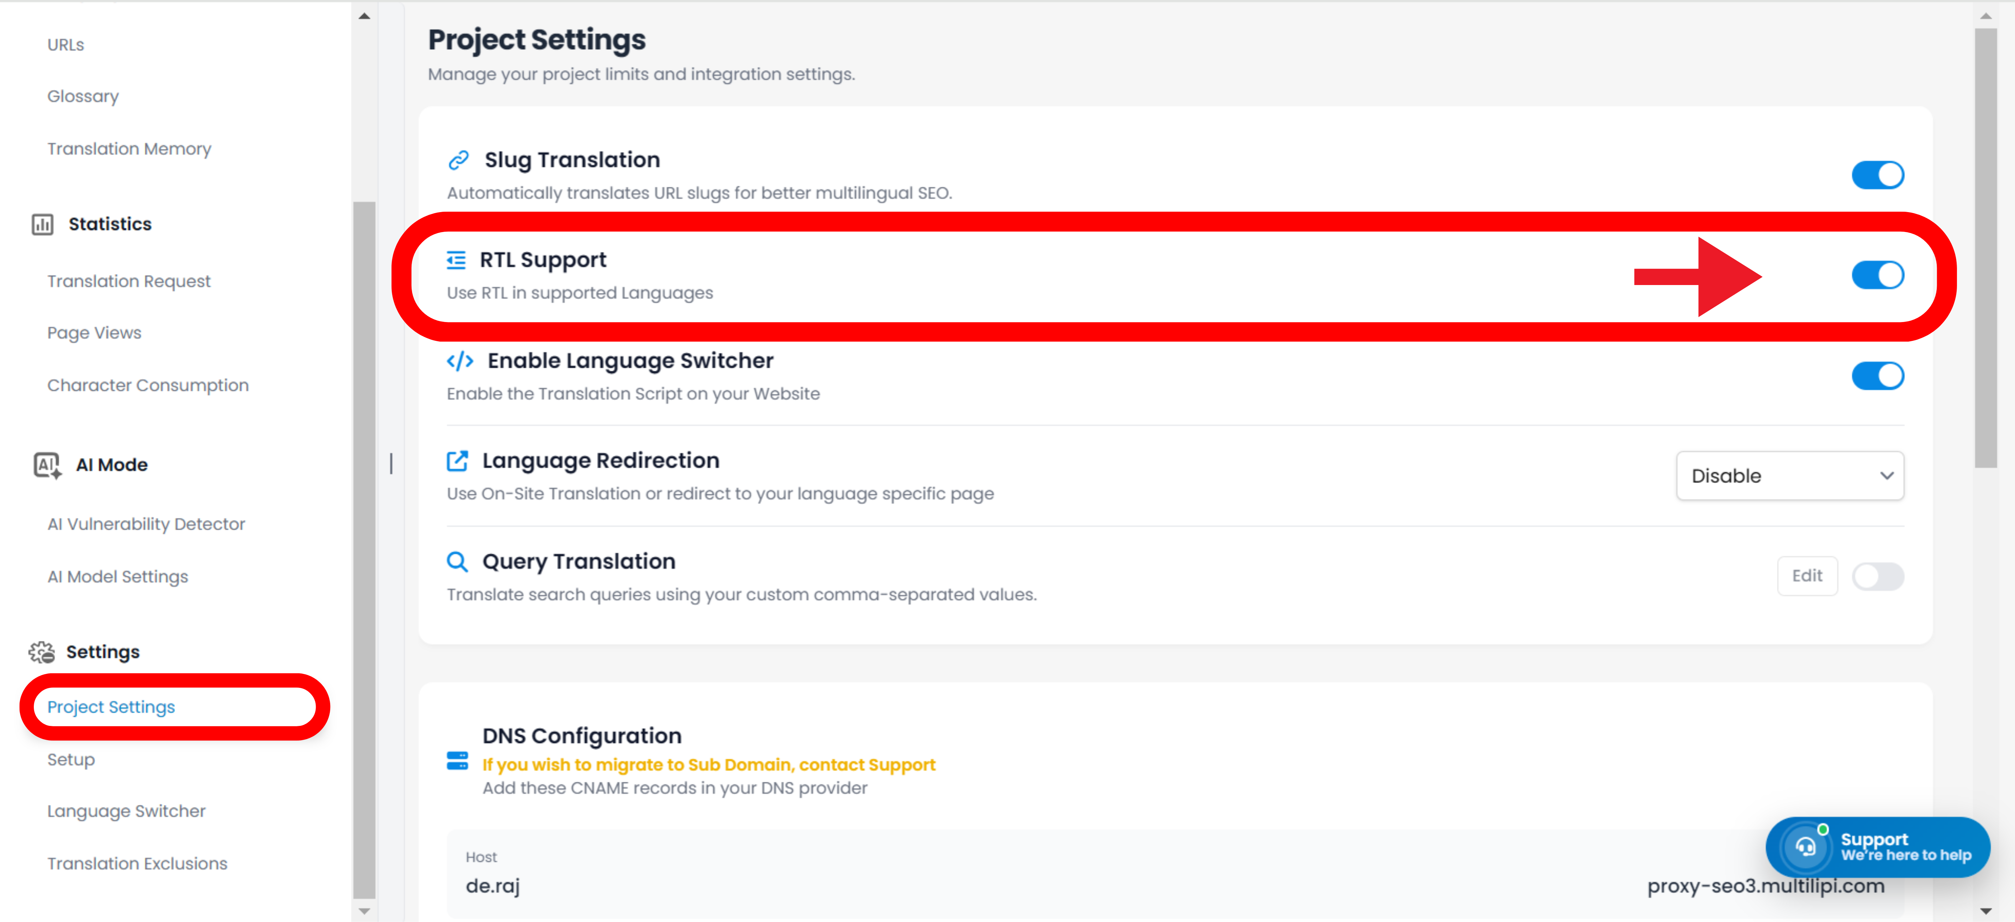Screen dimensions: 2015x922
Task: Click the Statistics section heading
Action: point(110,225)
